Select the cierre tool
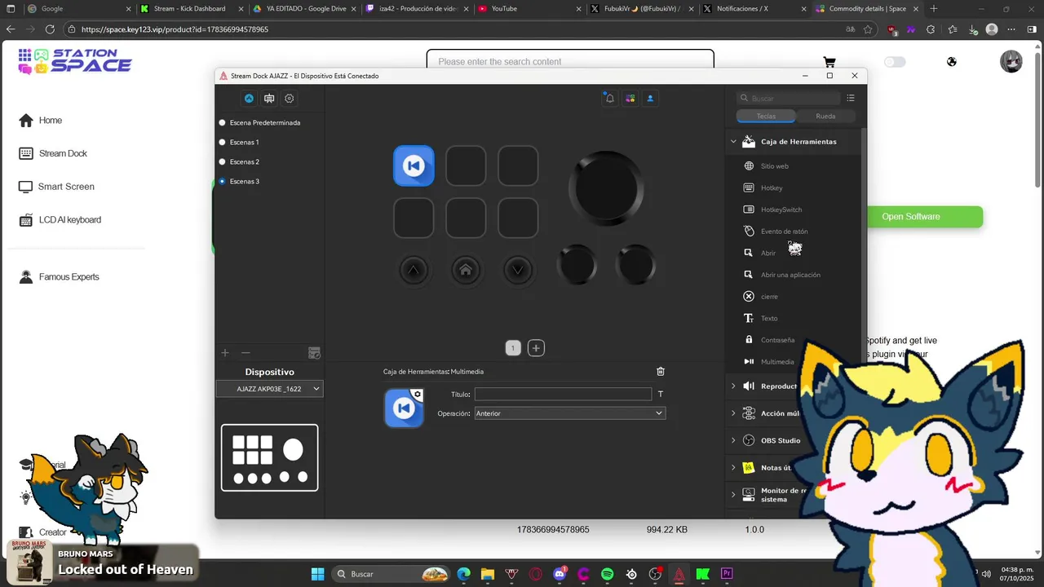The width and height of the screenshot is (1044, 587). pyautogui.click(x=769, y=297)
